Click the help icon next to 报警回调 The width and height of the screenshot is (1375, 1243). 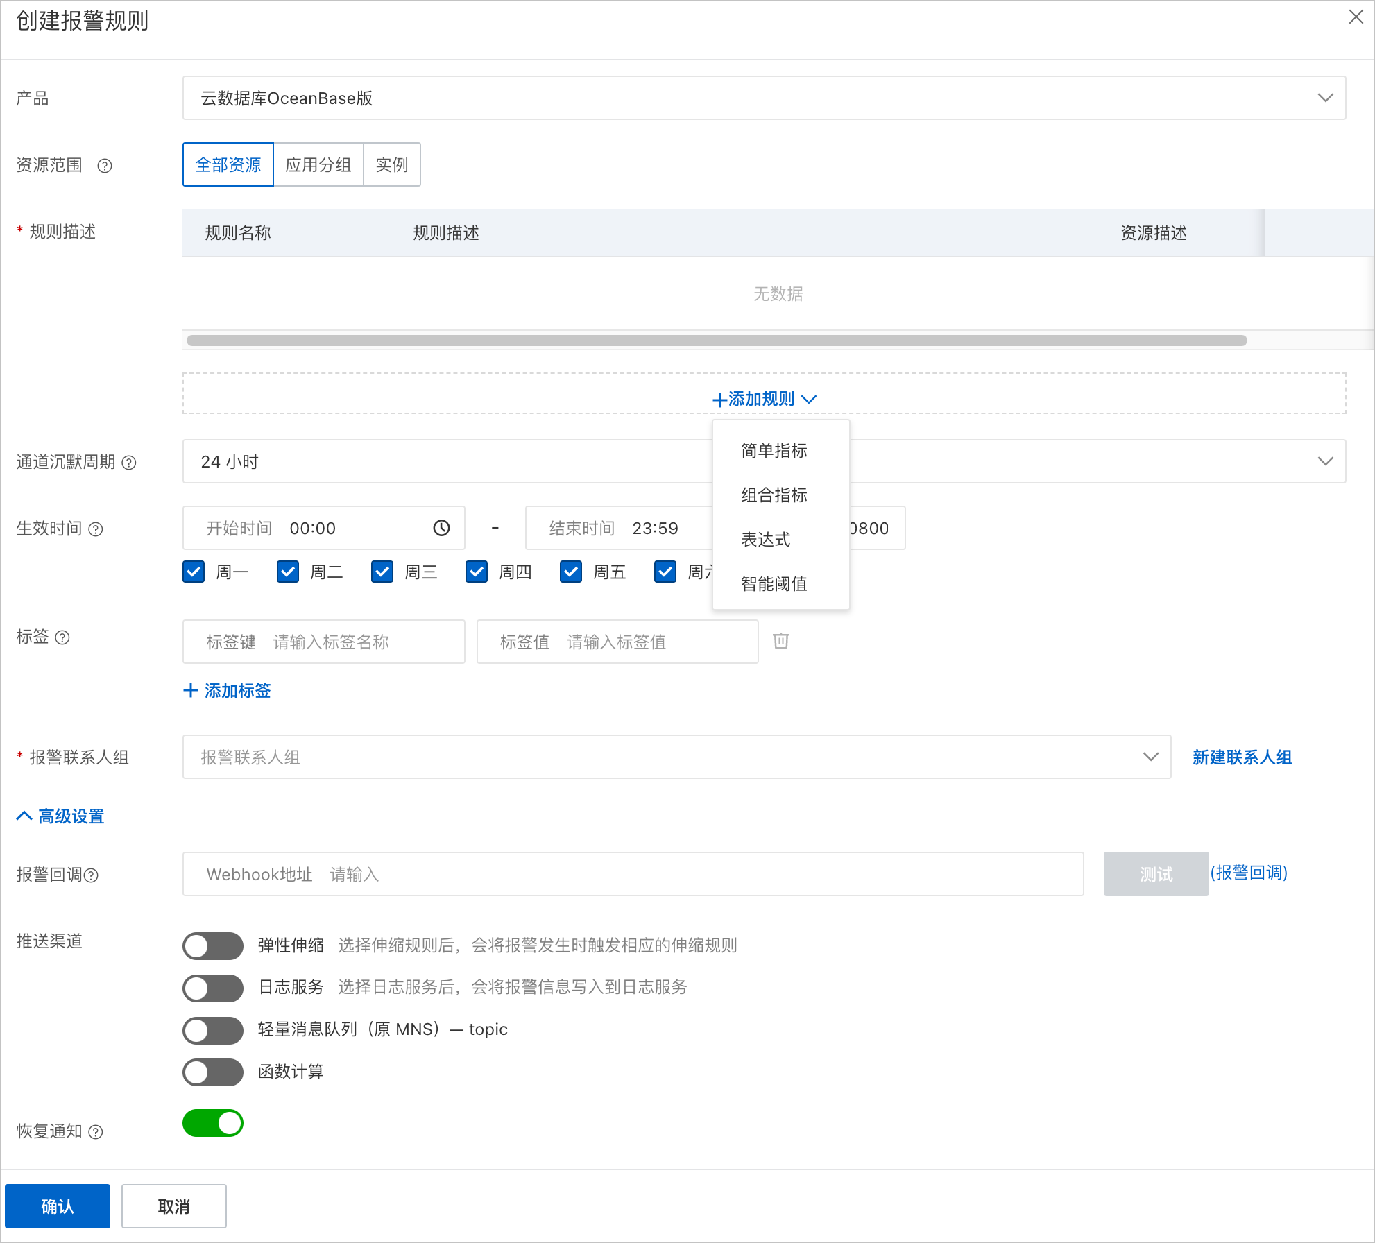pos(91,875)
